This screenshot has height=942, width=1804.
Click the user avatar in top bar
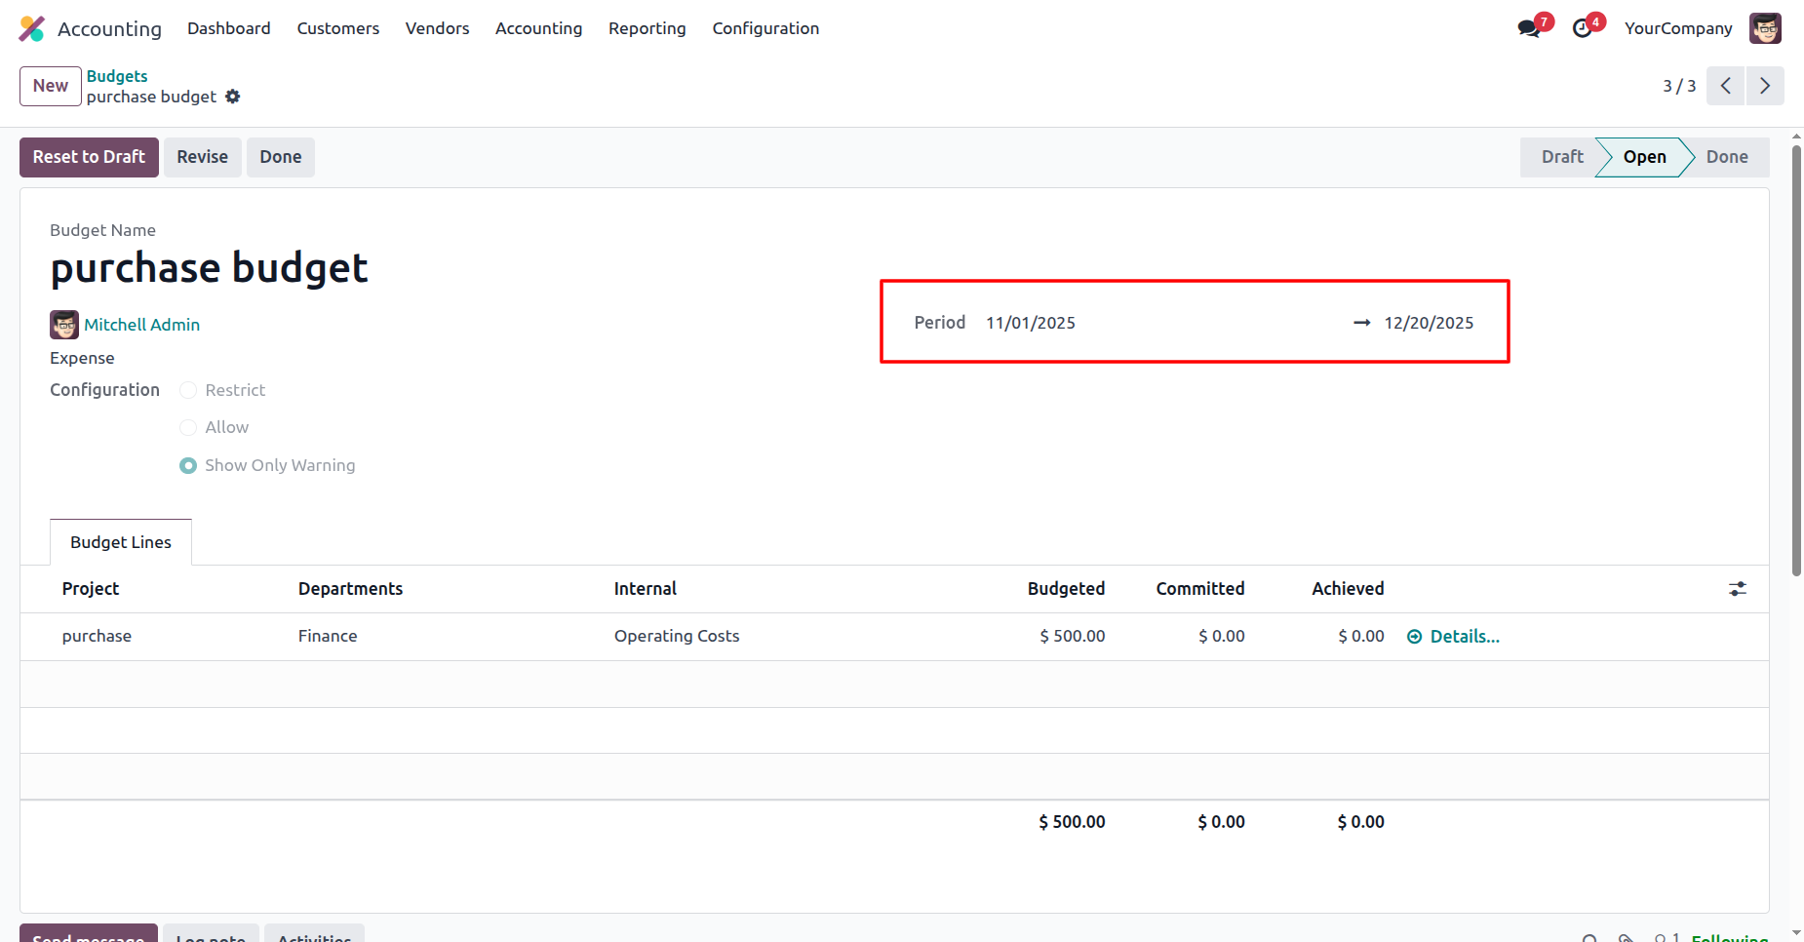[x=1765, y=28]
